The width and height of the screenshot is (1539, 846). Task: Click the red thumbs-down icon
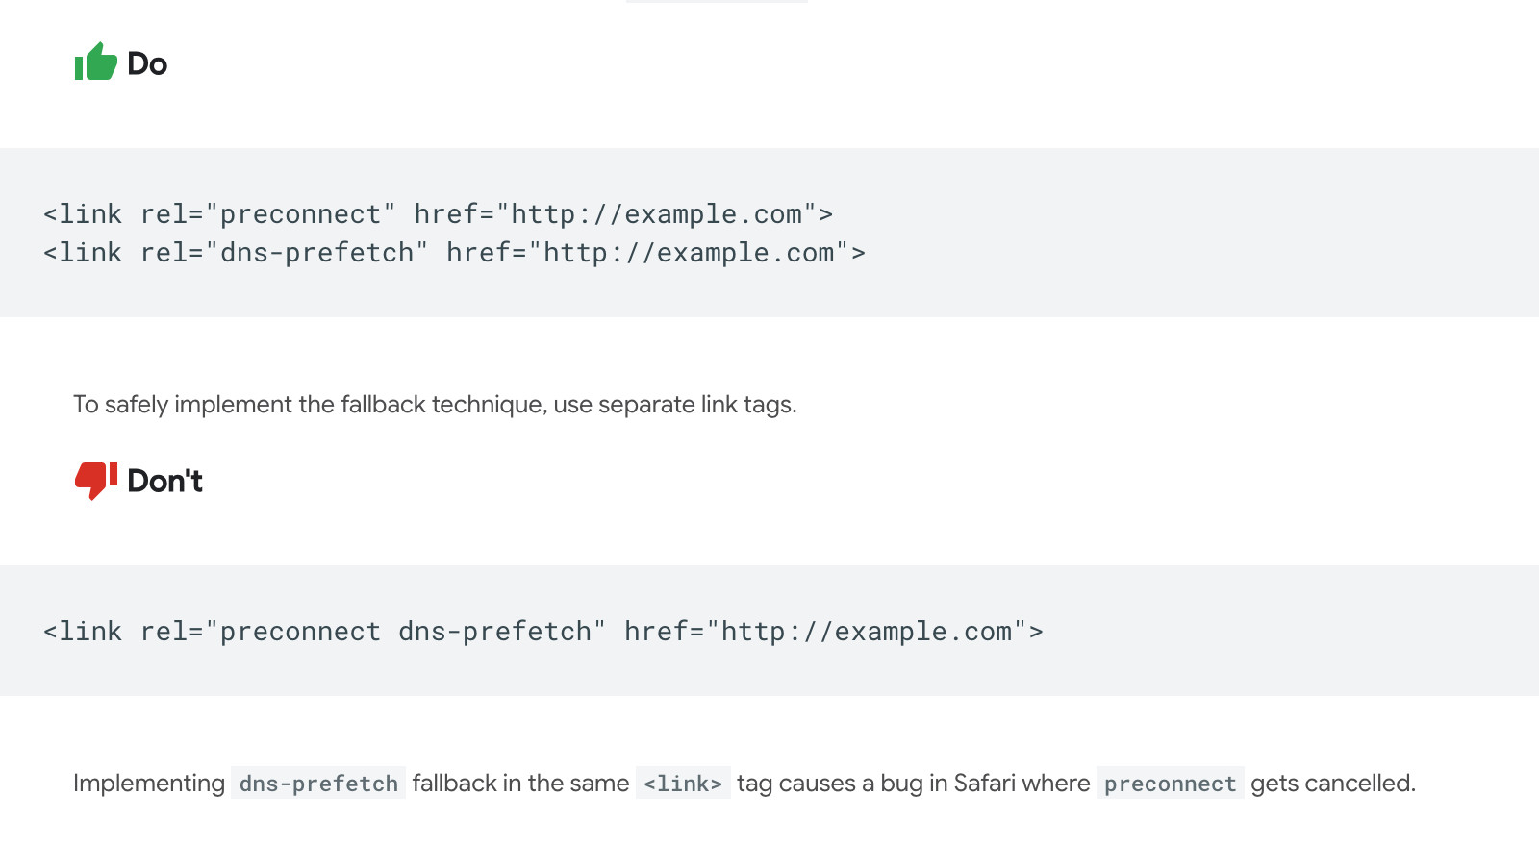click(x=96, y=480)
